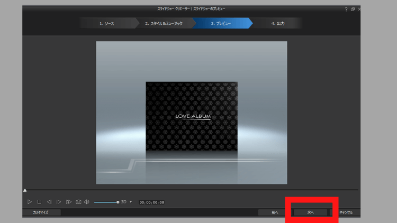Mute the preview volume speaker icon
This screenshot has width=397, height=223.
tap(87, 202)
